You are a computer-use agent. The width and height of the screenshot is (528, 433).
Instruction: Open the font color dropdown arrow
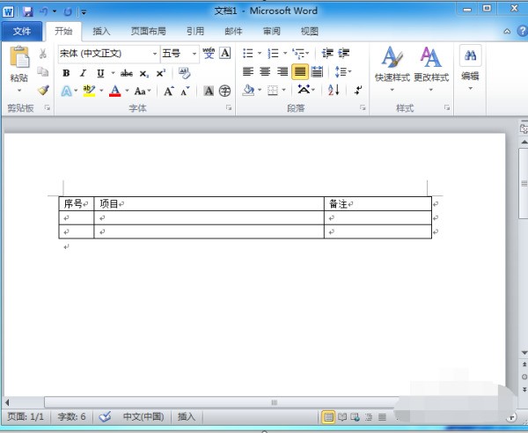coord(126,91)
